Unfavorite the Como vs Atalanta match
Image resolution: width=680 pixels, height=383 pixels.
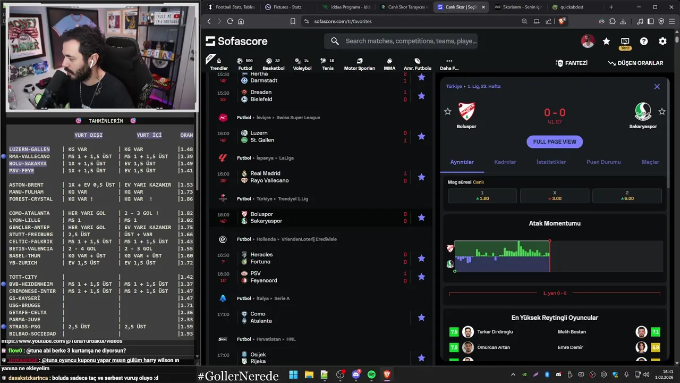click(x=421, y=317)
